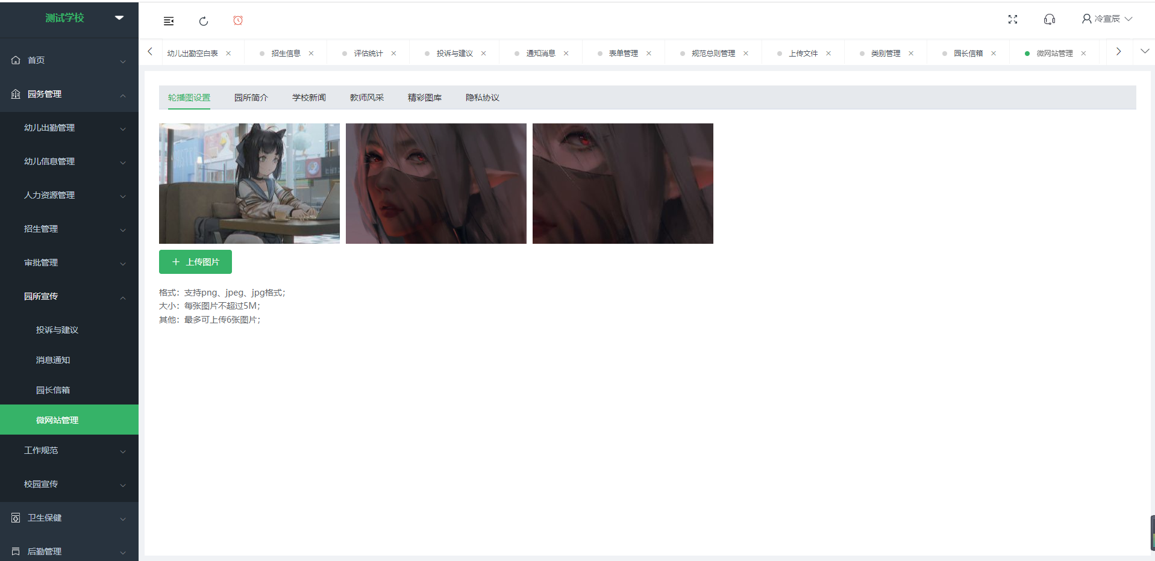Click the third close-up carousel image
The height and width of the screenshot is (561, 1155).
pos(623,184)
